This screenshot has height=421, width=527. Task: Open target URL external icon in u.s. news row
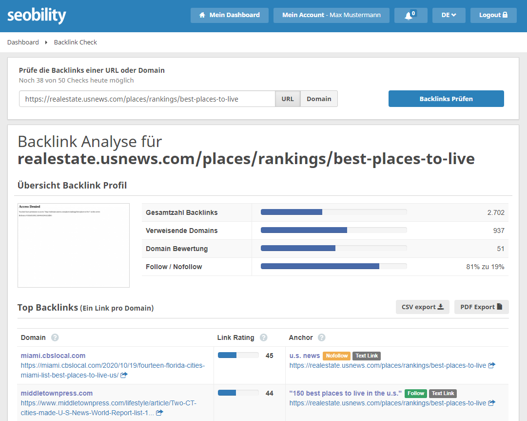coord(492,365)
